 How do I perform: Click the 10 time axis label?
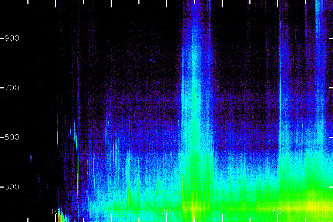(55, 211)
